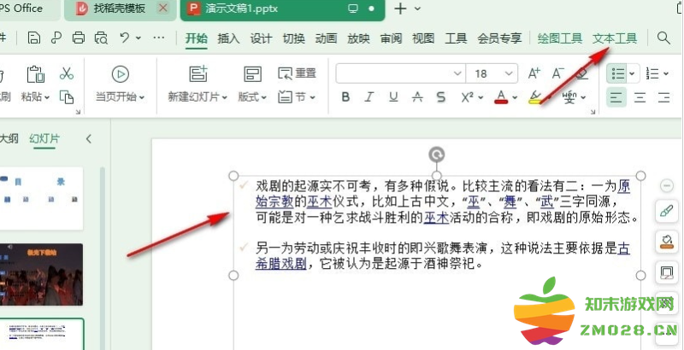The height and width of the screenshot is (350, 684).
Task: Expand the 节 section dropdown
Action: point(313,97)
